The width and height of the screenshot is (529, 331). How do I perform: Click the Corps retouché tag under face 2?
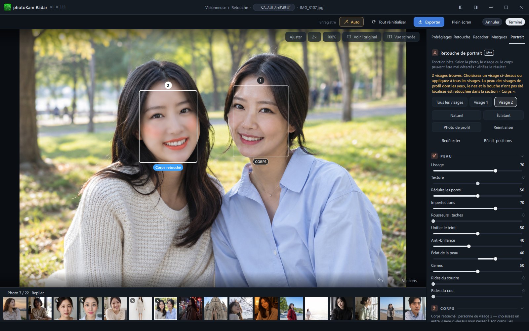click(168, 167)
